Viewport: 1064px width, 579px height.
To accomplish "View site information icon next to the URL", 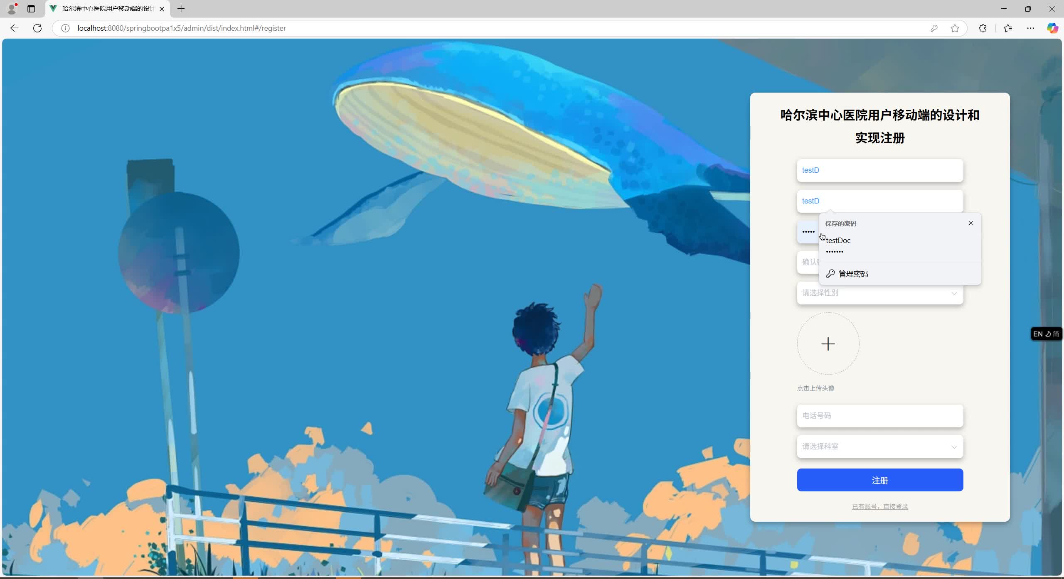I will pyautogui.click(x=65, y=28).
